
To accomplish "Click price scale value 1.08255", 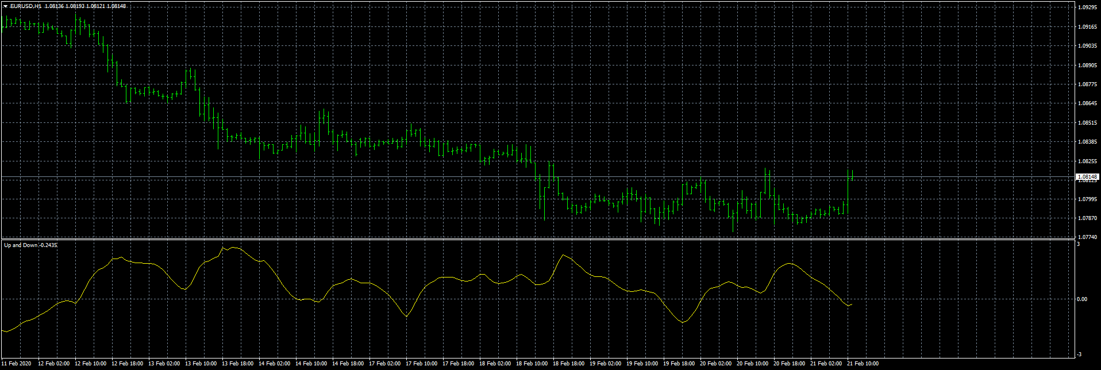I will pos(1088,161).
